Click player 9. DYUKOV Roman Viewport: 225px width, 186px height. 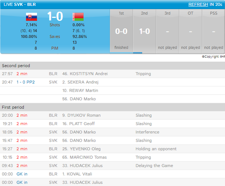[x=81, y=115]
